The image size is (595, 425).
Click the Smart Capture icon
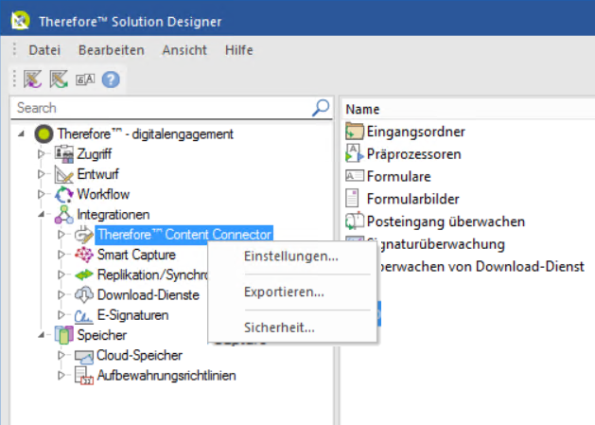(x=84, y=255)
